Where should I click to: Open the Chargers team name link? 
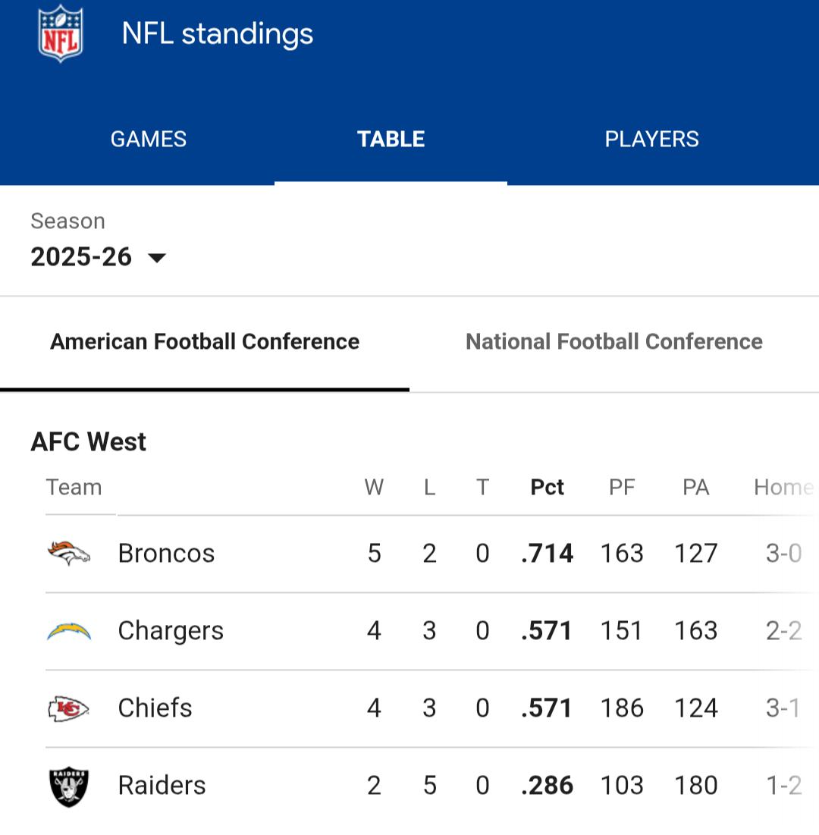click(171, 631)
